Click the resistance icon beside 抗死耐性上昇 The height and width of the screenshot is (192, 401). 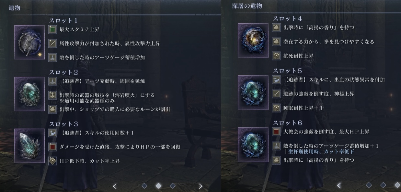276,56
